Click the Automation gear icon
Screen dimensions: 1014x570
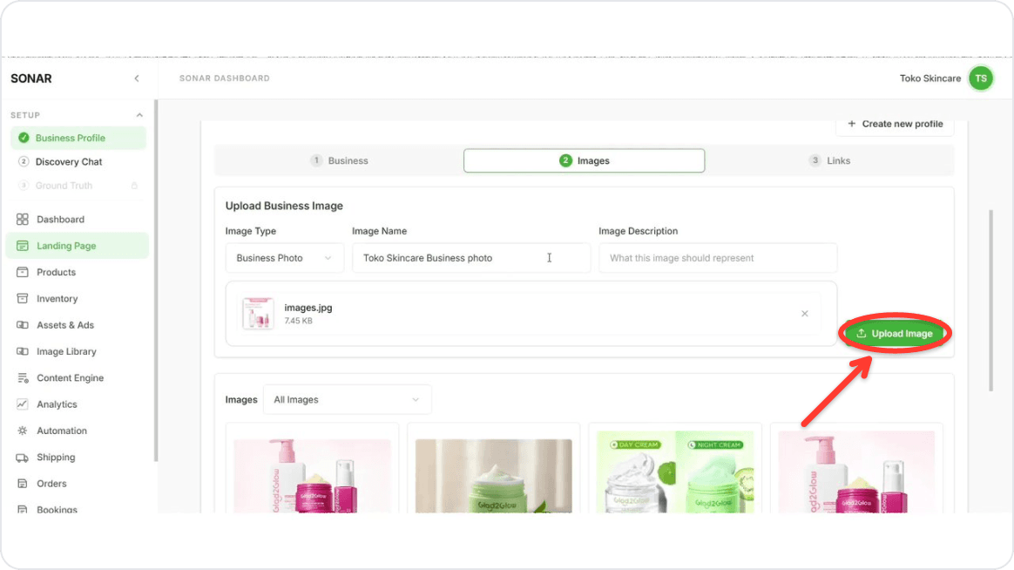[23, 431]
